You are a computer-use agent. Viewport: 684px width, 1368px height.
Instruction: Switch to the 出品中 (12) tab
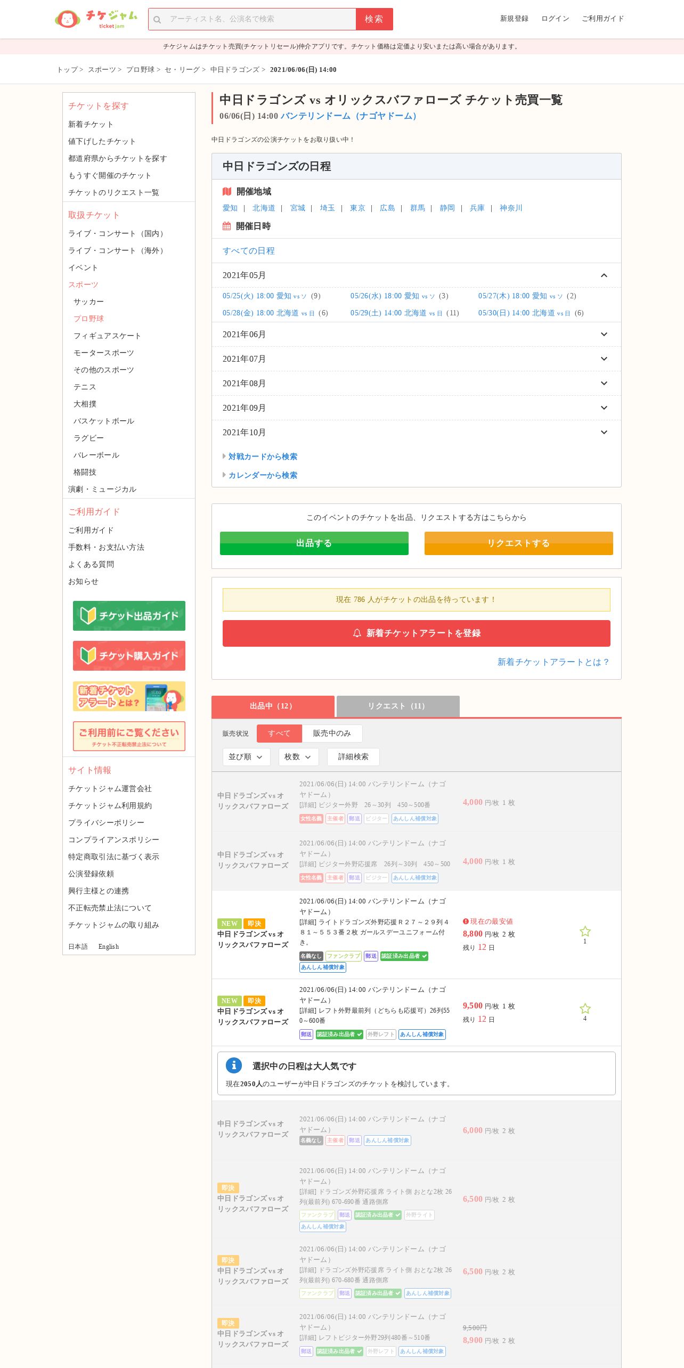(273, 706)
